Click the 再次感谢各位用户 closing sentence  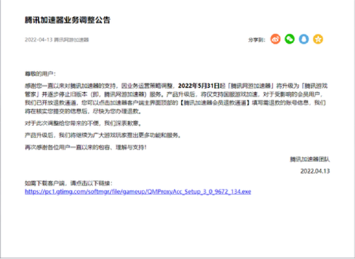pos(86,148)
